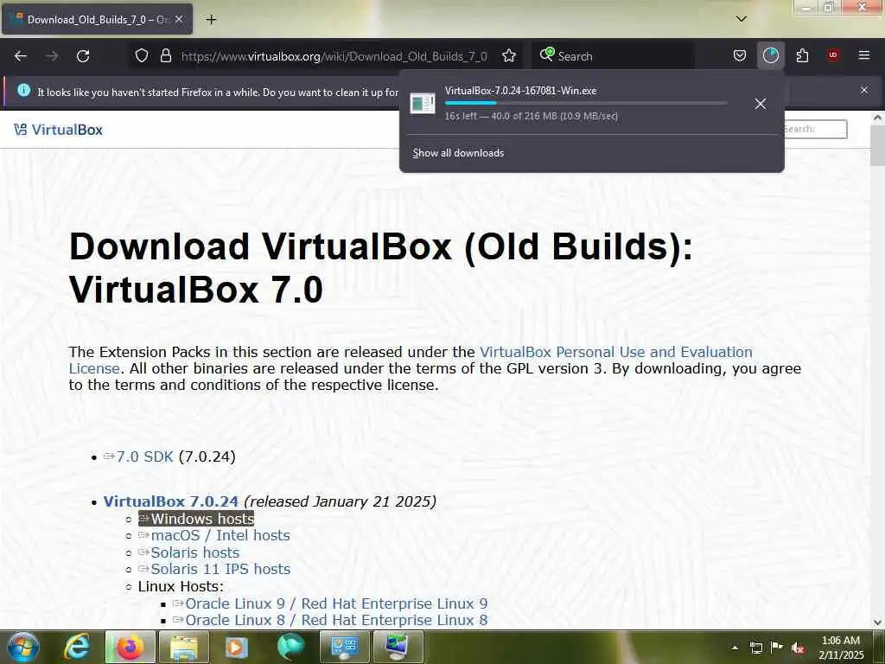Click the downloading file's icon
The height and width of the screenshot is (664, 885).
click(x=422, y=104)
